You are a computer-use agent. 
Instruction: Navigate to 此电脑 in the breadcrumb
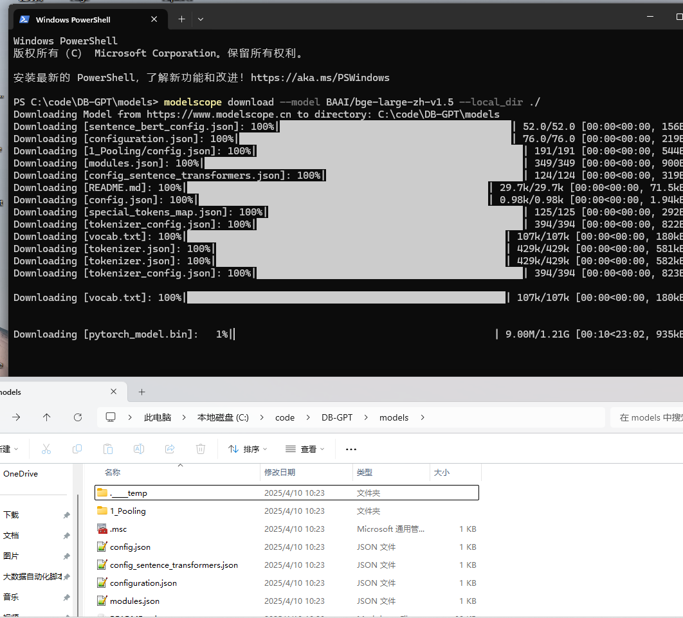click(x=158, y=417)
